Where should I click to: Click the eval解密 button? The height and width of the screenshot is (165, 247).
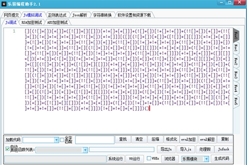pos(207,139)
